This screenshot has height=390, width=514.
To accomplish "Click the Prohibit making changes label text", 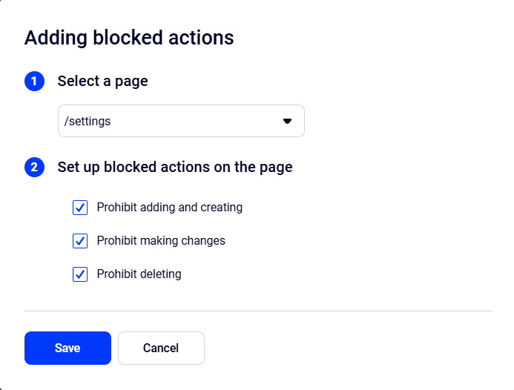I will 161,241.
